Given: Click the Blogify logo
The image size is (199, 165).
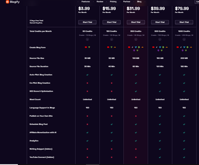Looking at the screenshot, I should 13,2.
